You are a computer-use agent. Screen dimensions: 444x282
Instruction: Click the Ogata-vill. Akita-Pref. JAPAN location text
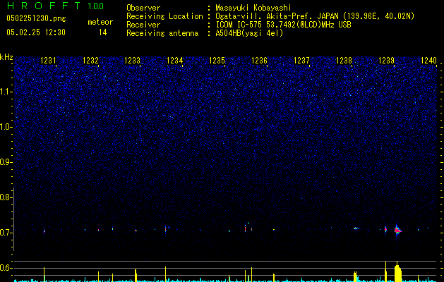[x=315, y=16]
